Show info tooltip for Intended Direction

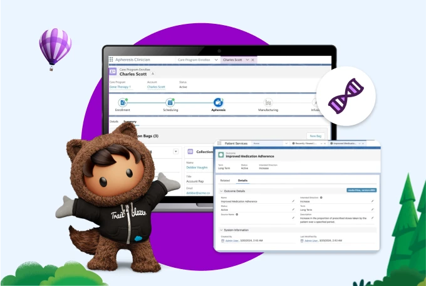pyautogui.click(x=321, y=198)
